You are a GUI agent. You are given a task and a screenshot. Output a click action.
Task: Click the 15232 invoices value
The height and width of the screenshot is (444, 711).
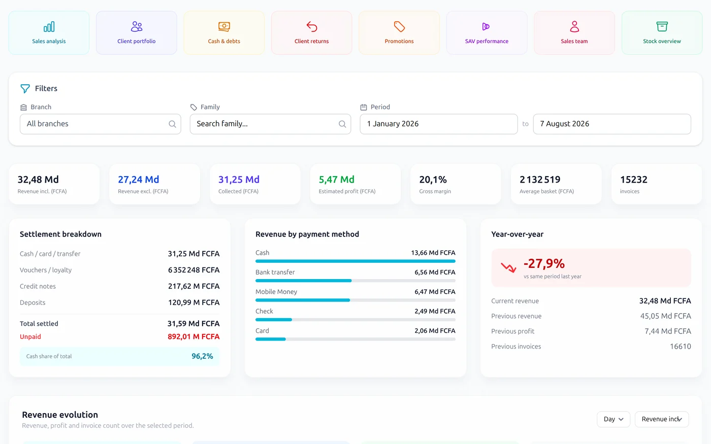[634, 180]
